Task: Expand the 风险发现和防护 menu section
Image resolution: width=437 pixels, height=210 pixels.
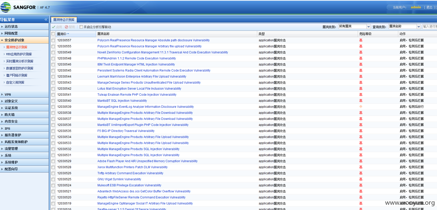Action: (24, 142)
